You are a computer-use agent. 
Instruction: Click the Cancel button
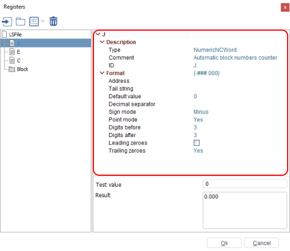click(262, 243)
